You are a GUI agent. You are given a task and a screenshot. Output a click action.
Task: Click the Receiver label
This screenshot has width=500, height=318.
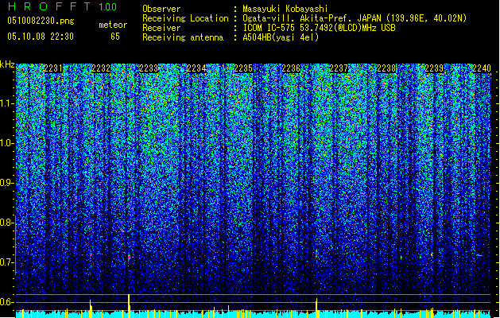pos(161,28)
